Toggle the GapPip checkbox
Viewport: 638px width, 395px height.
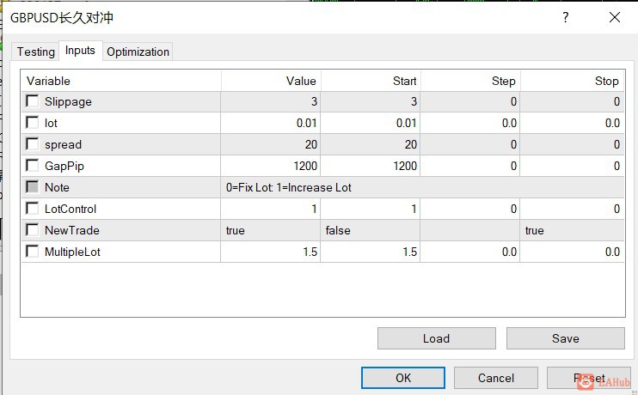[x=32, y=166]
